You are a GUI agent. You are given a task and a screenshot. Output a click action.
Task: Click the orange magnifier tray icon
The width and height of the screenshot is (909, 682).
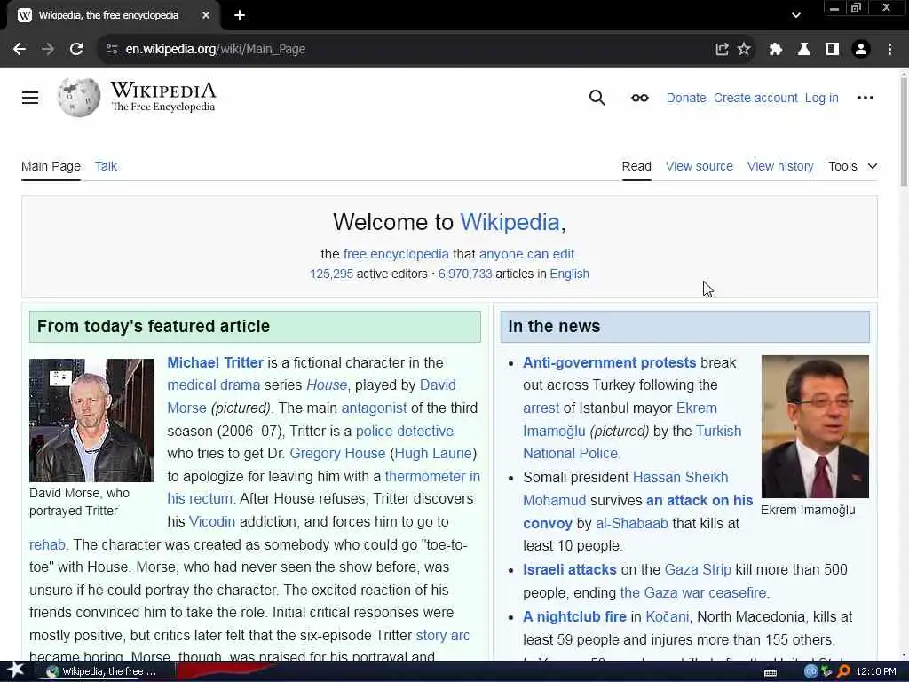[x=844, y=671]
